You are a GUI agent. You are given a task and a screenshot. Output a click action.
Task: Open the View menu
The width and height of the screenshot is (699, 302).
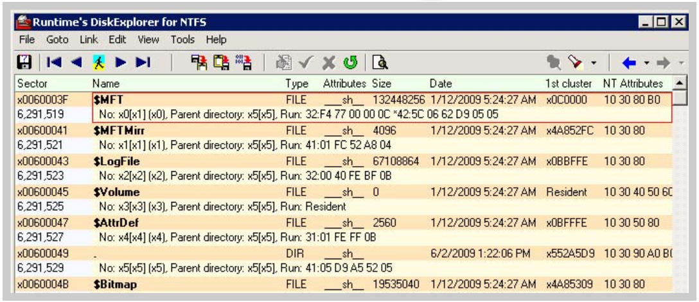pos(148,40)
